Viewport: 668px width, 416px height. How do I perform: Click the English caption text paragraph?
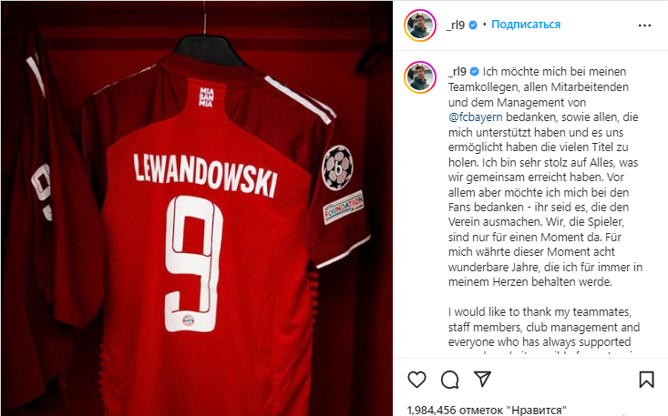(543, 331)
